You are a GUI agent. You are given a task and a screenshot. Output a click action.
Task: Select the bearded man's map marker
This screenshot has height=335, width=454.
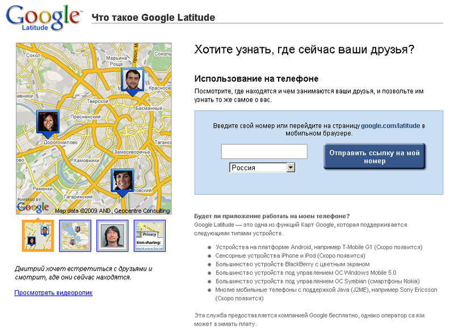coord(132,81)
